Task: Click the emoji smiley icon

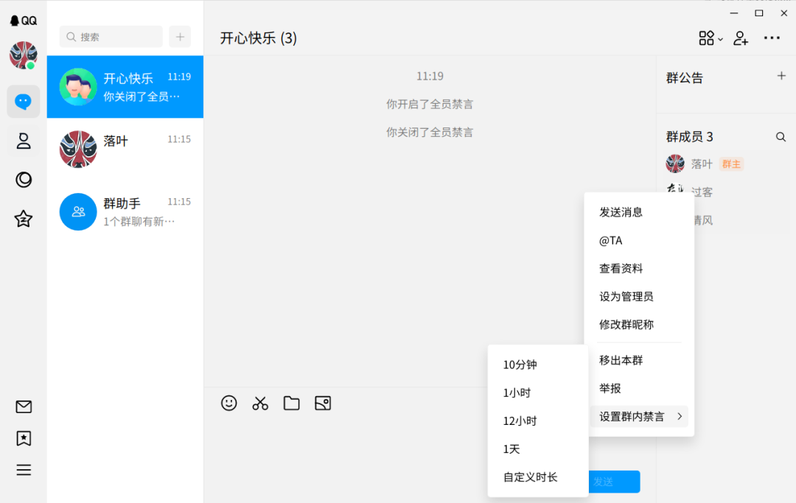Action: (x=229, y=403)
